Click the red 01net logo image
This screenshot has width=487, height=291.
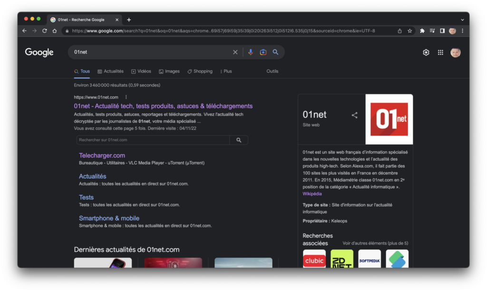coord(389,119)
